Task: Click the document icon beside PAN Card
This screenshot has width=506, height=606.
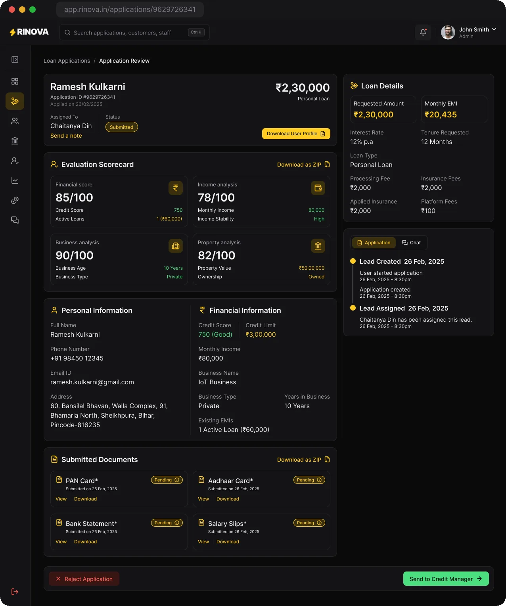Action: [59, 479]
